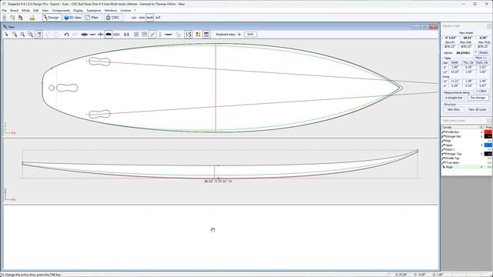Click the undo arrow icon
The image size is (493, 277).
click(66, 34)
